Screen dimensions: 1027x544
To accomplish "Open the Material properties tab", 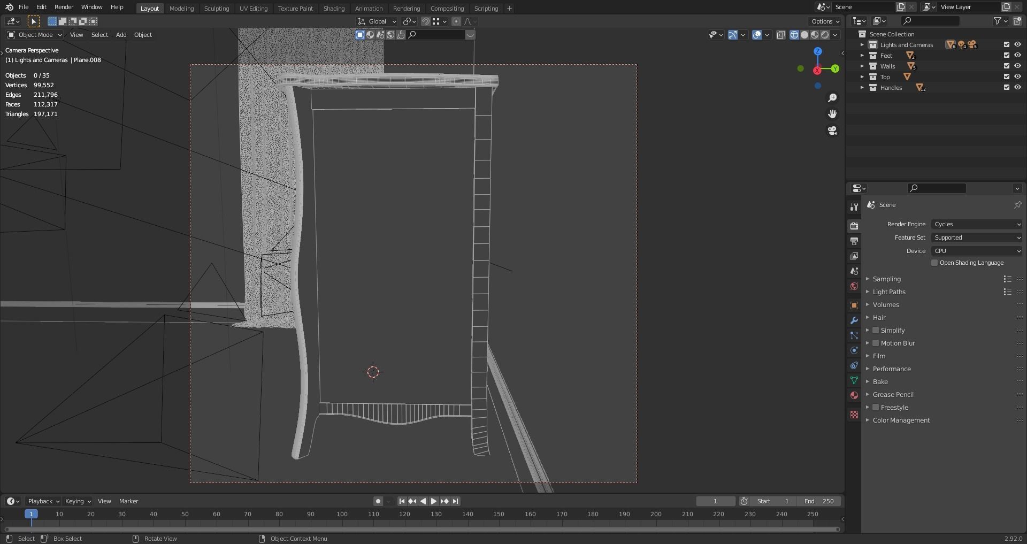I will [x=854, y=395].
